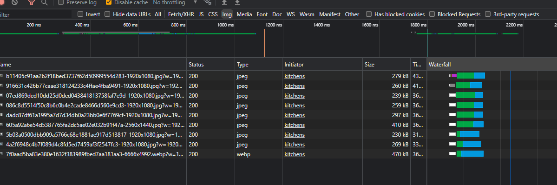Open network conditions wifi-gear icon
Image resolution: width=557 pixels, height=185 pixels.
click(x=208, y=2)
